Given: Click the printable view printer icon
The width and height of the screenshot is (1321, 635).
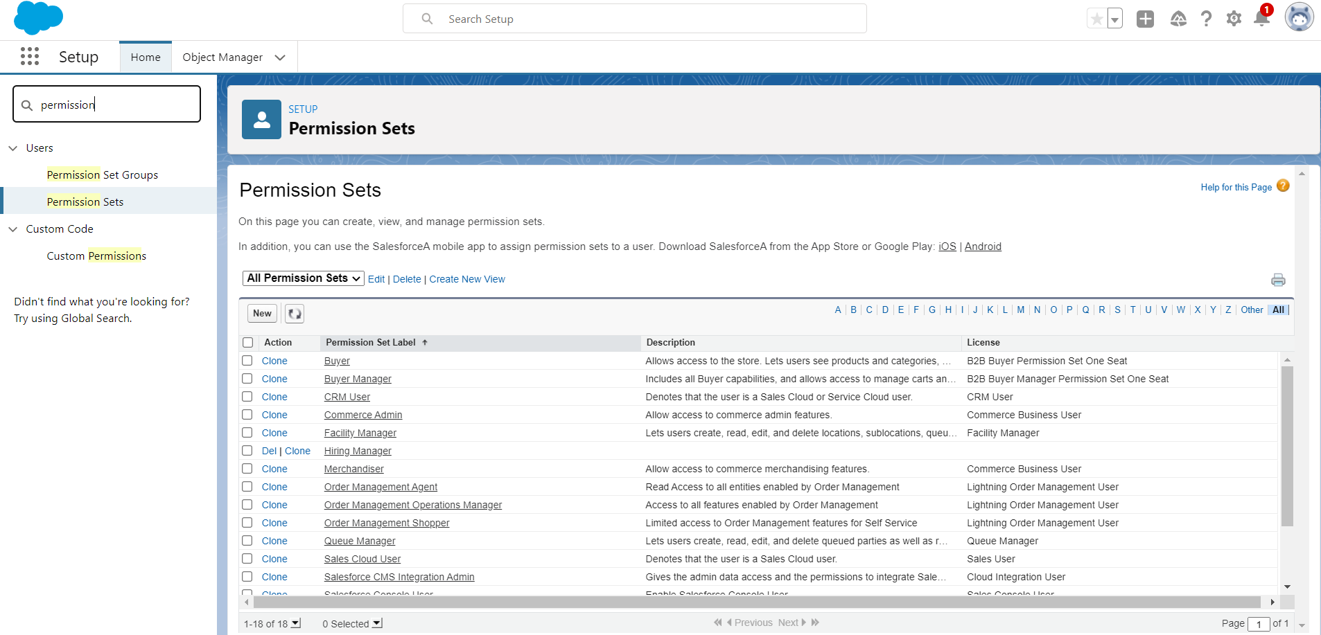Looking at the screenshot, I should 1278,280.
